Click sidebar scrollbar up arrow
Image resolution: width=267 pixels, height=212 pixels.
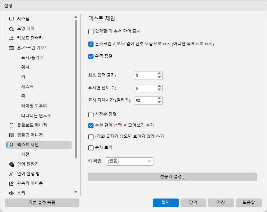(76, 17)
